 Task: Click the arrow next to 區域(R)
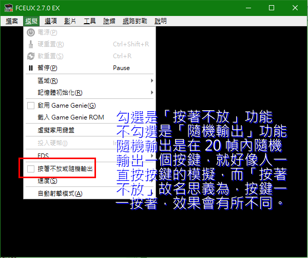[x=152, y=81]
